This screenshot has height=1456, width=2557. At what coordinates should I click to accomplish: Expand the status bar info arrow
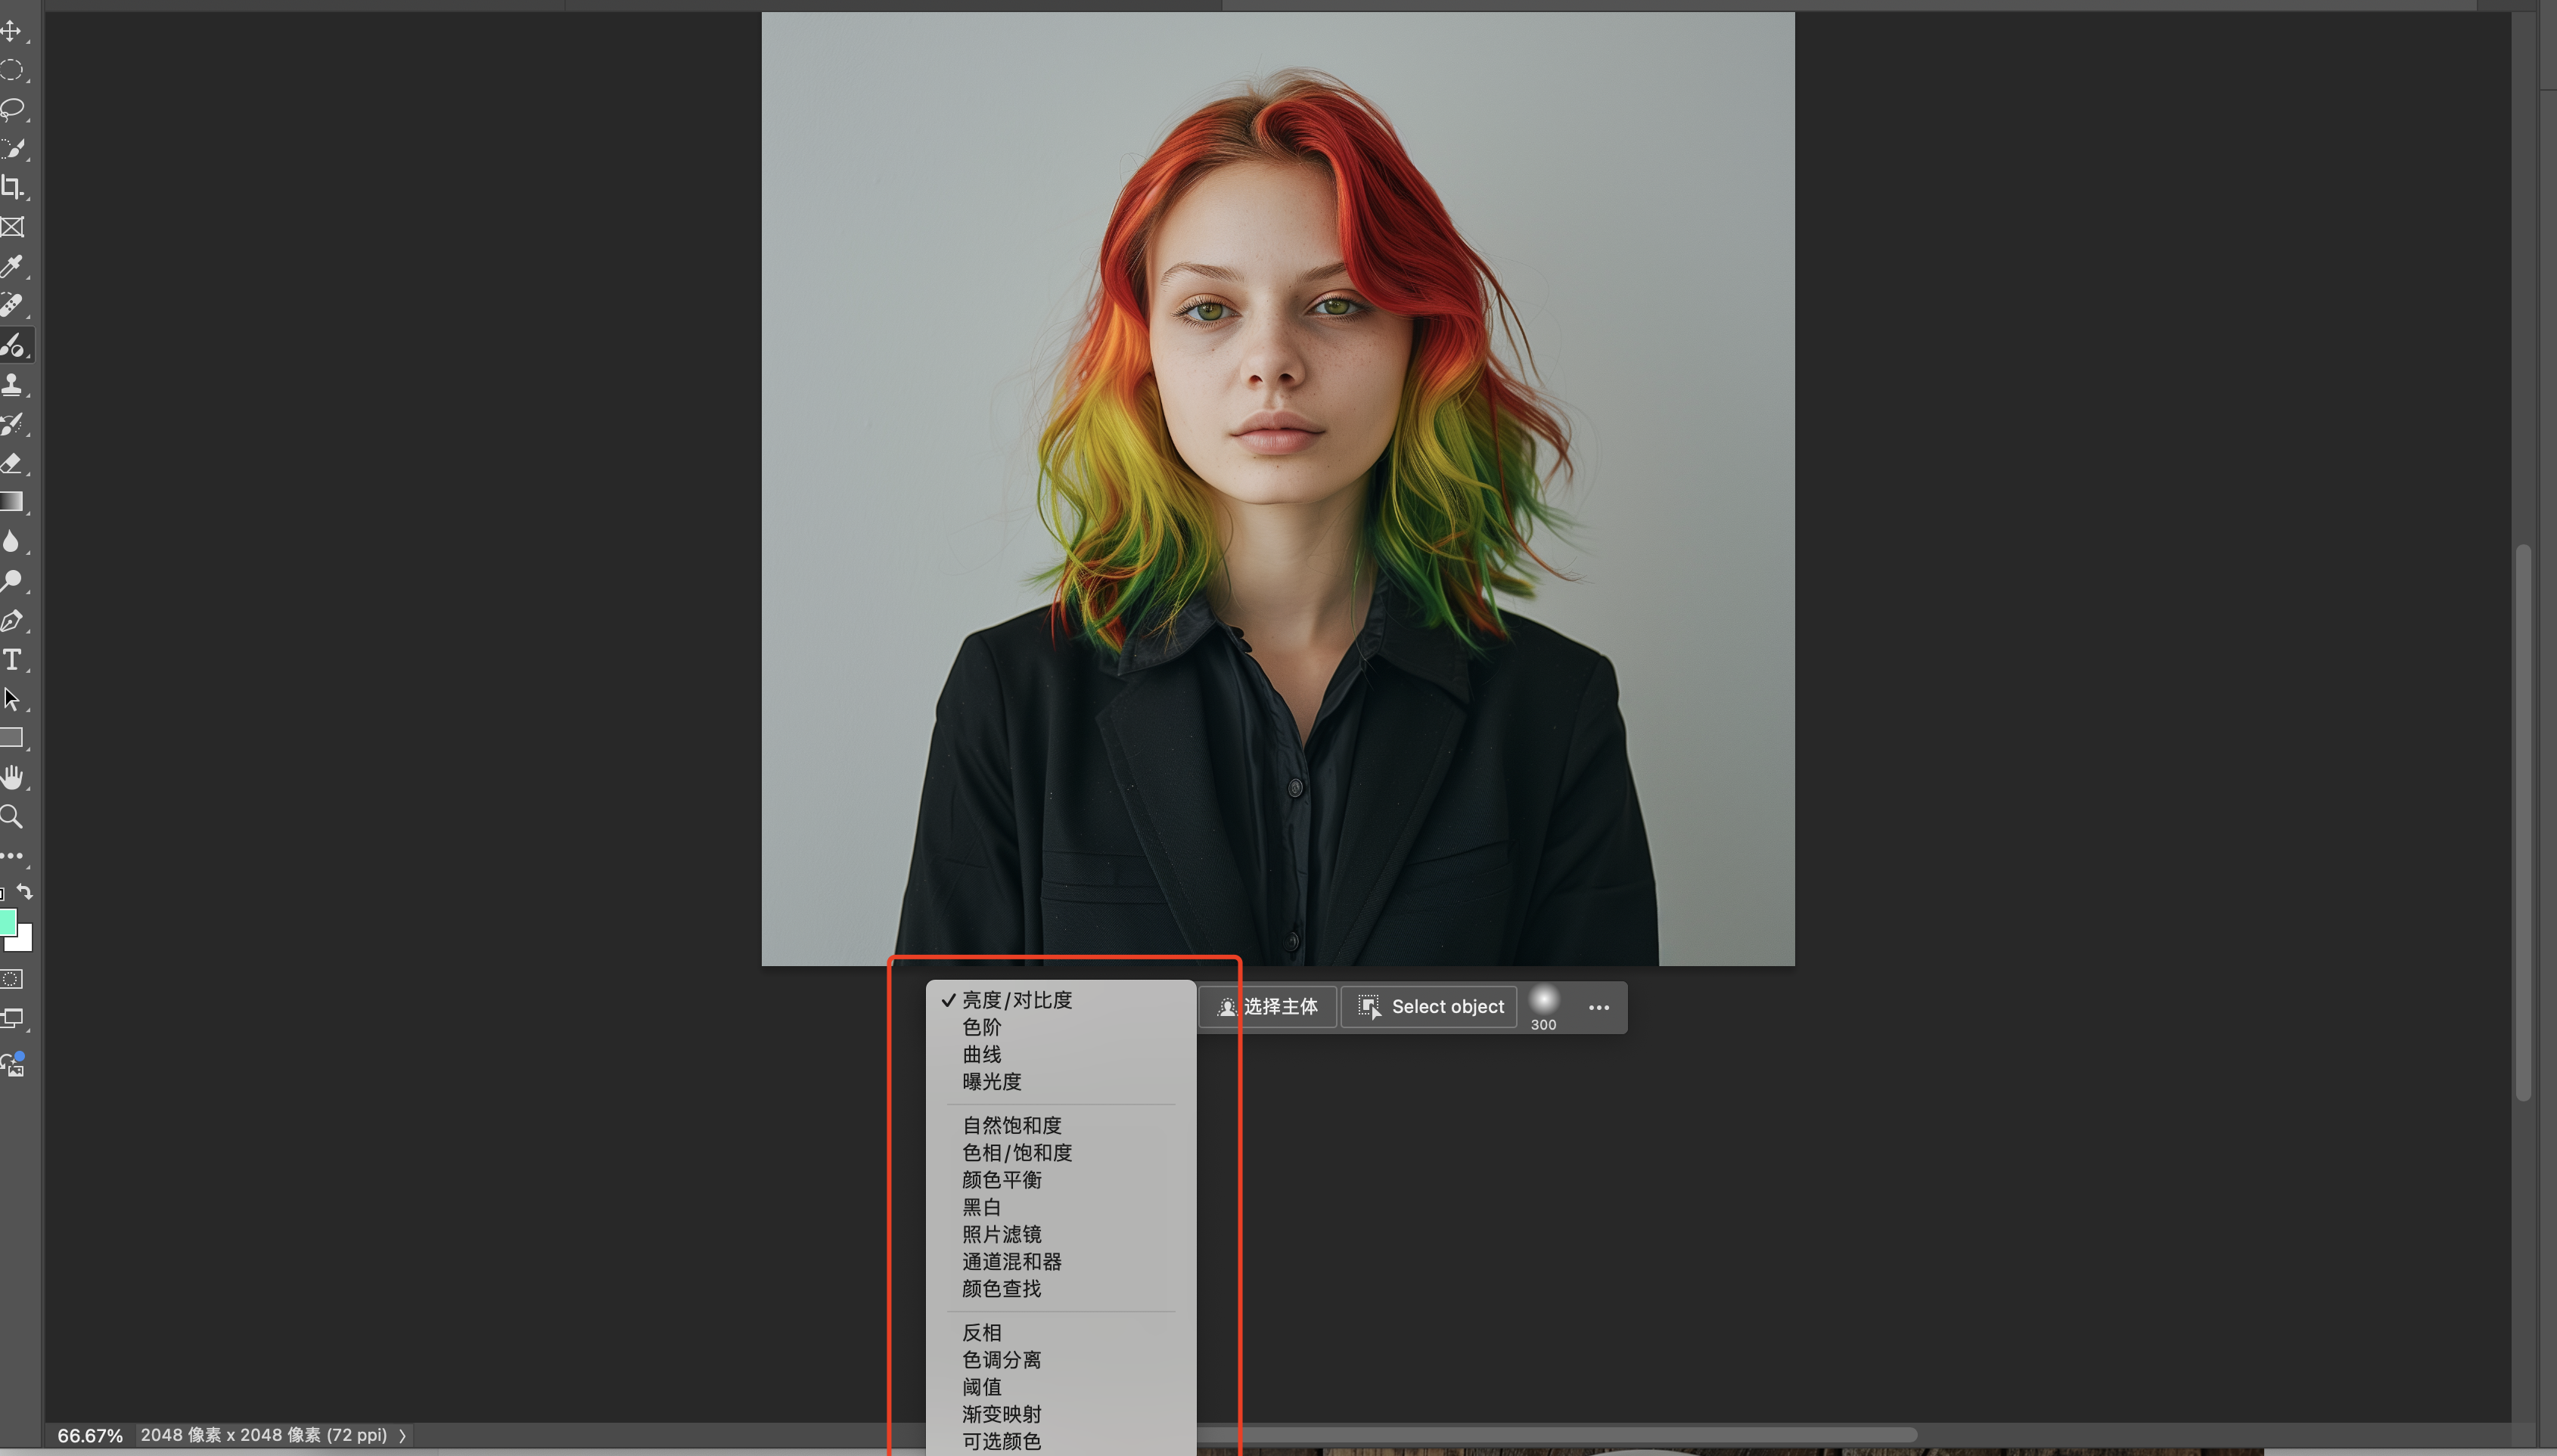(x=402, y=1436)
